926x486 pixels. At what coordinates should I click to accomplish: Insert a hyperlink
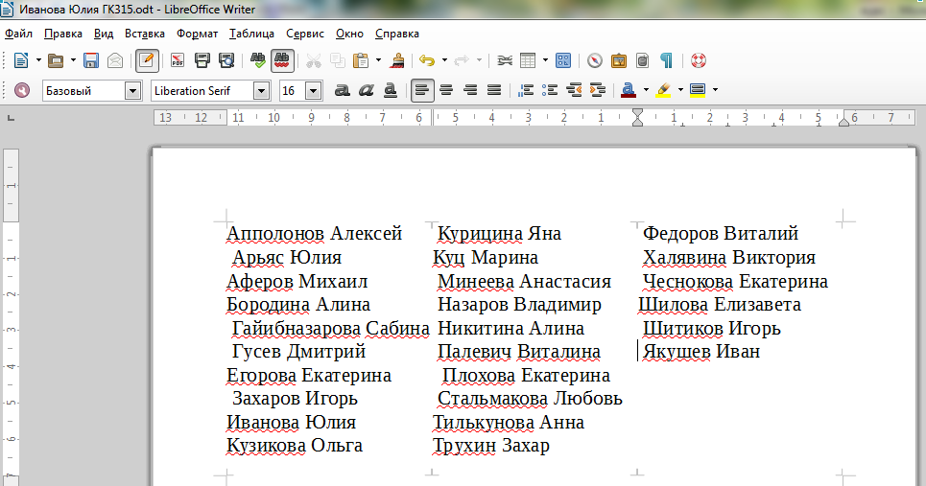coord(505,60)
